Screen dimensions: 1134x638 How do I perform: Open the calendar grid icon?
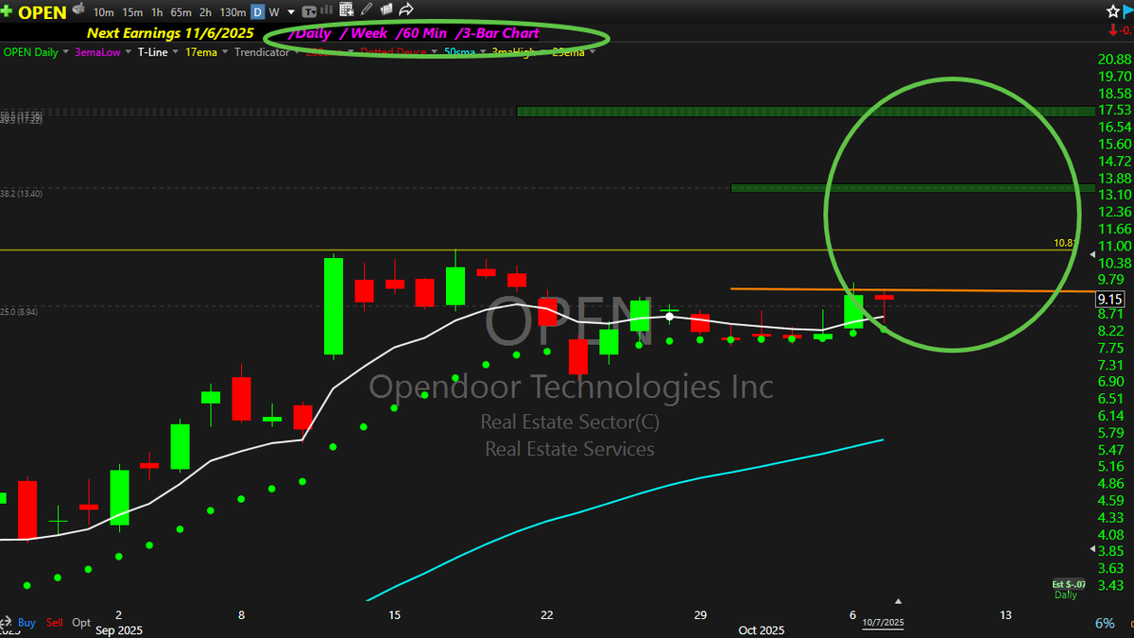[x=346, y=11]
